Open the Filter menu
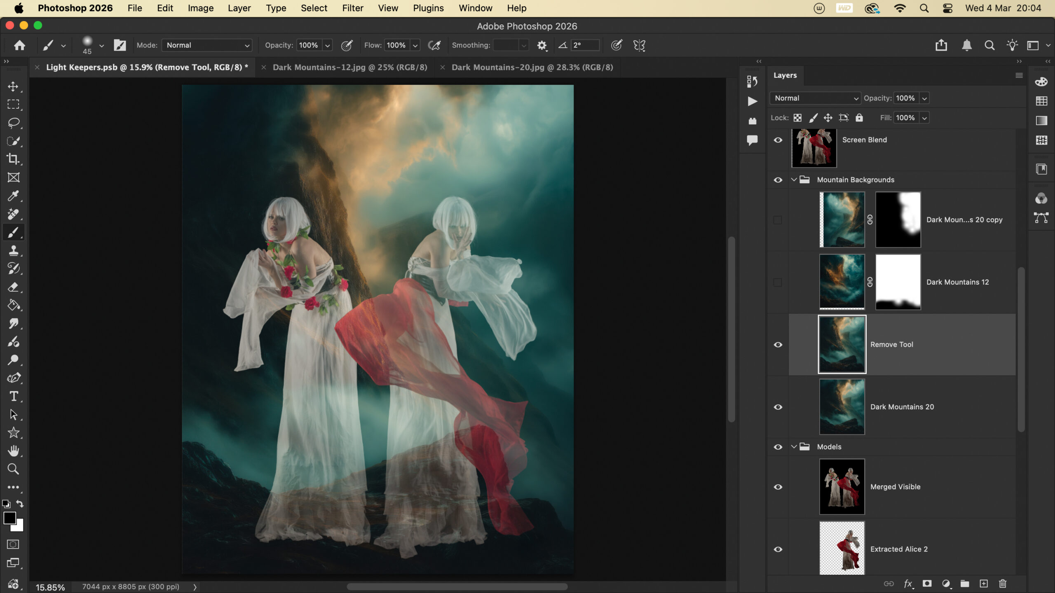 point(352,8)
